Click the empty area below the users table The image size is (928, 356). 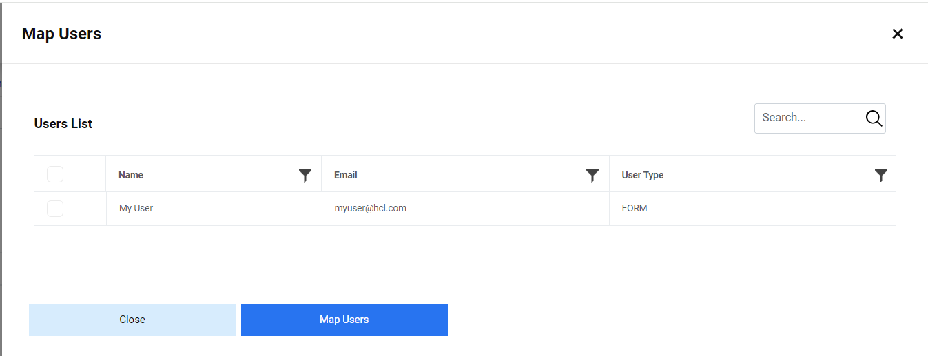coord(465,258)
